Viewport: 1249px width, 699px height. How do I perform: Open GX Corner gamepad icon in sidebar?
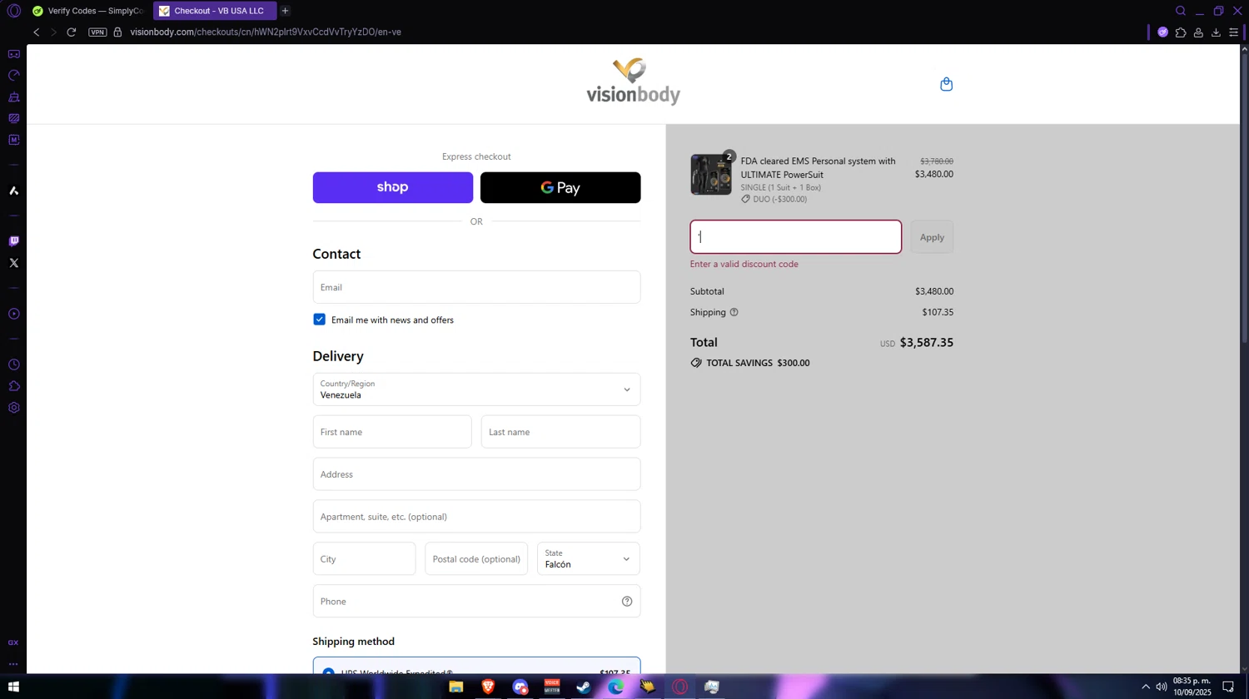coord(14,54)
